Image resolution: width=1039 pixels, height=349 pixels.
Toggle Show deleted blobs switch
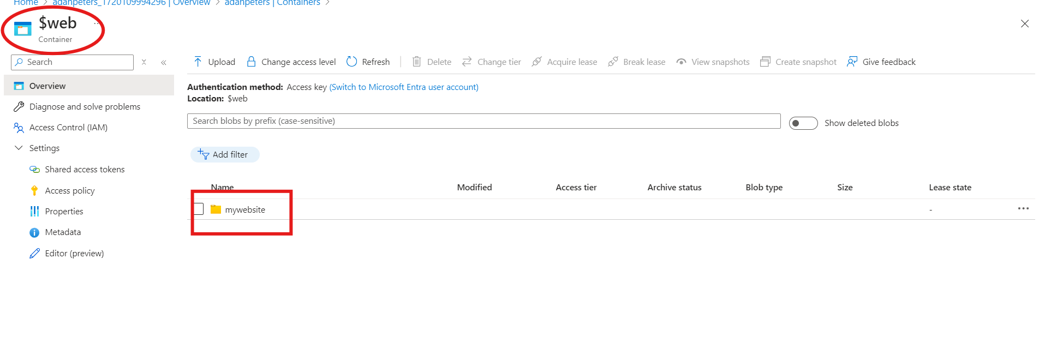(x=803, y=123)
